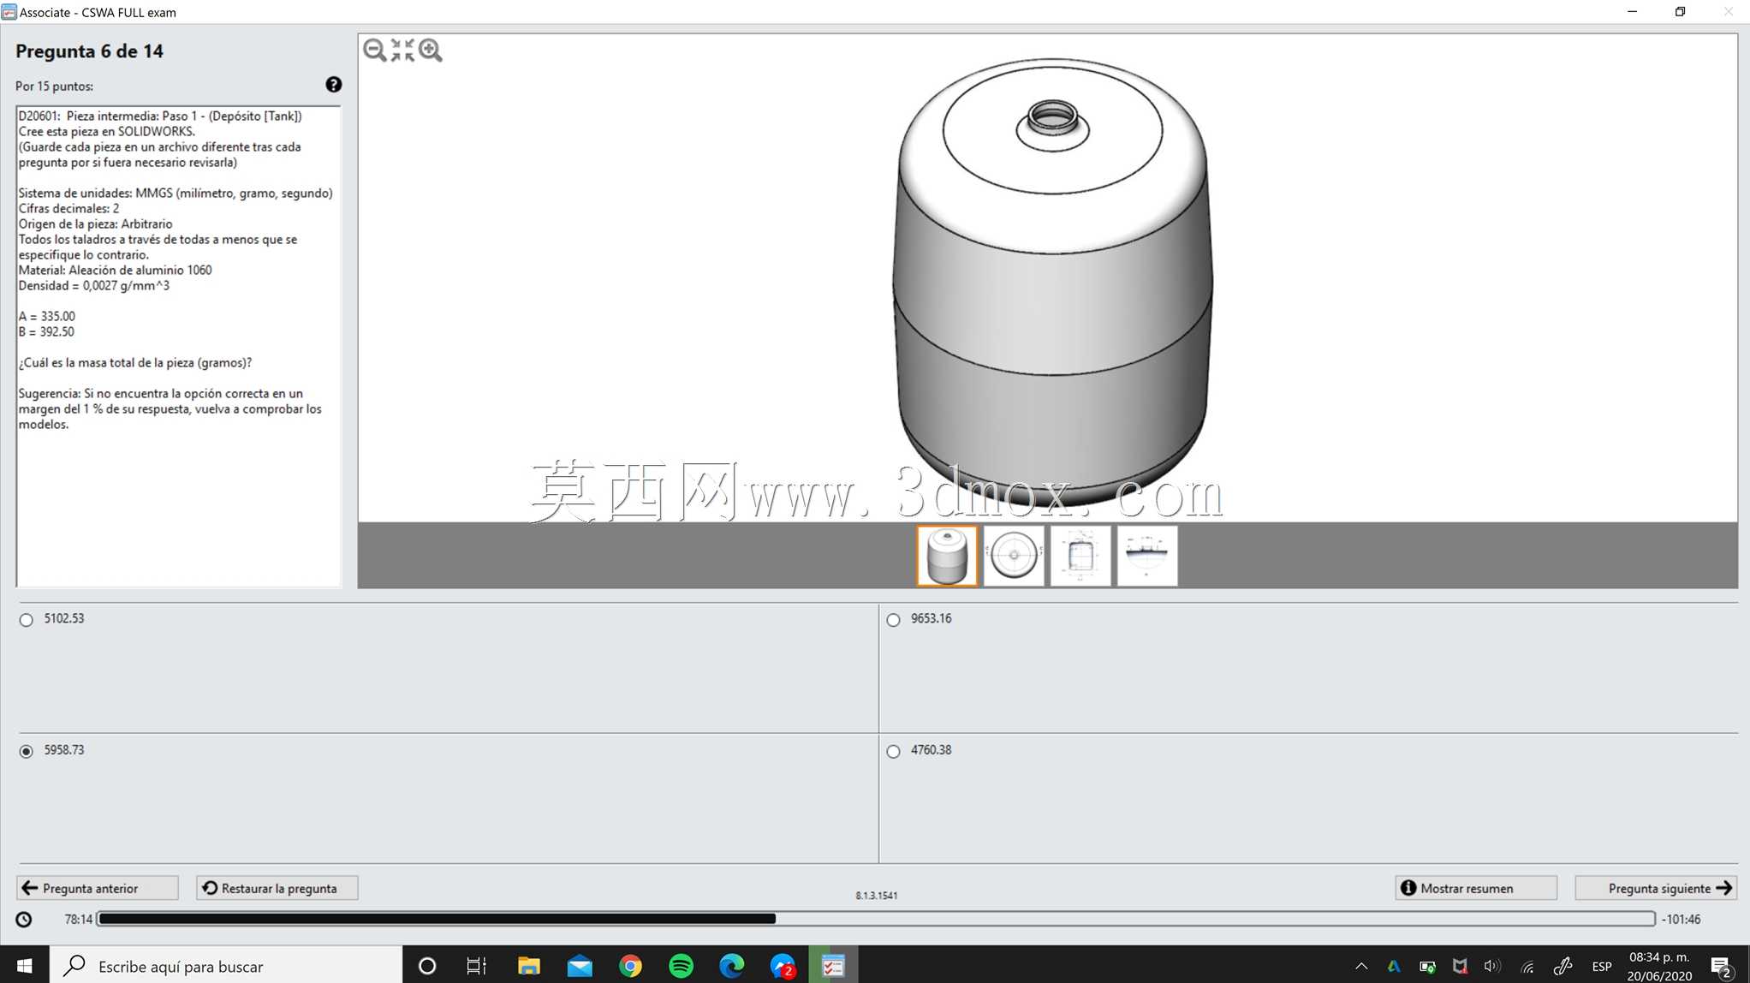Open Mostrar resumen
Screen dimensions: 1750x983
tap(1476, 888)
